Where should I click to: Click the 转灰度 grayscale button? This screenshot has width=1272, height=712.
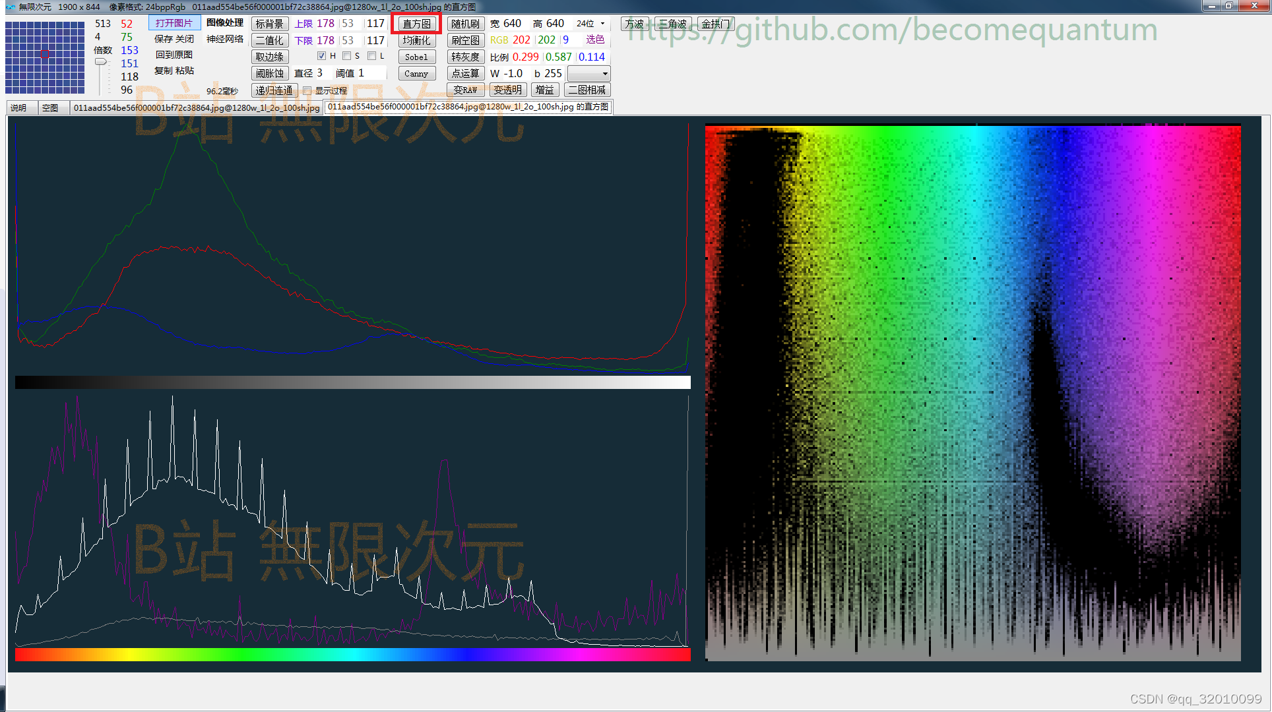click(465, 57)
